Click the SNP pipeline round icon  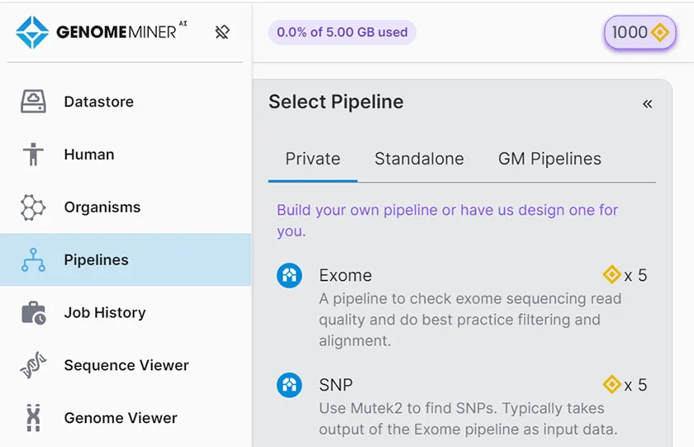tap(289, 385)
